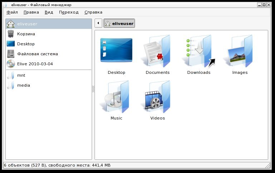Open the Справка menu

tap(93, 12)
